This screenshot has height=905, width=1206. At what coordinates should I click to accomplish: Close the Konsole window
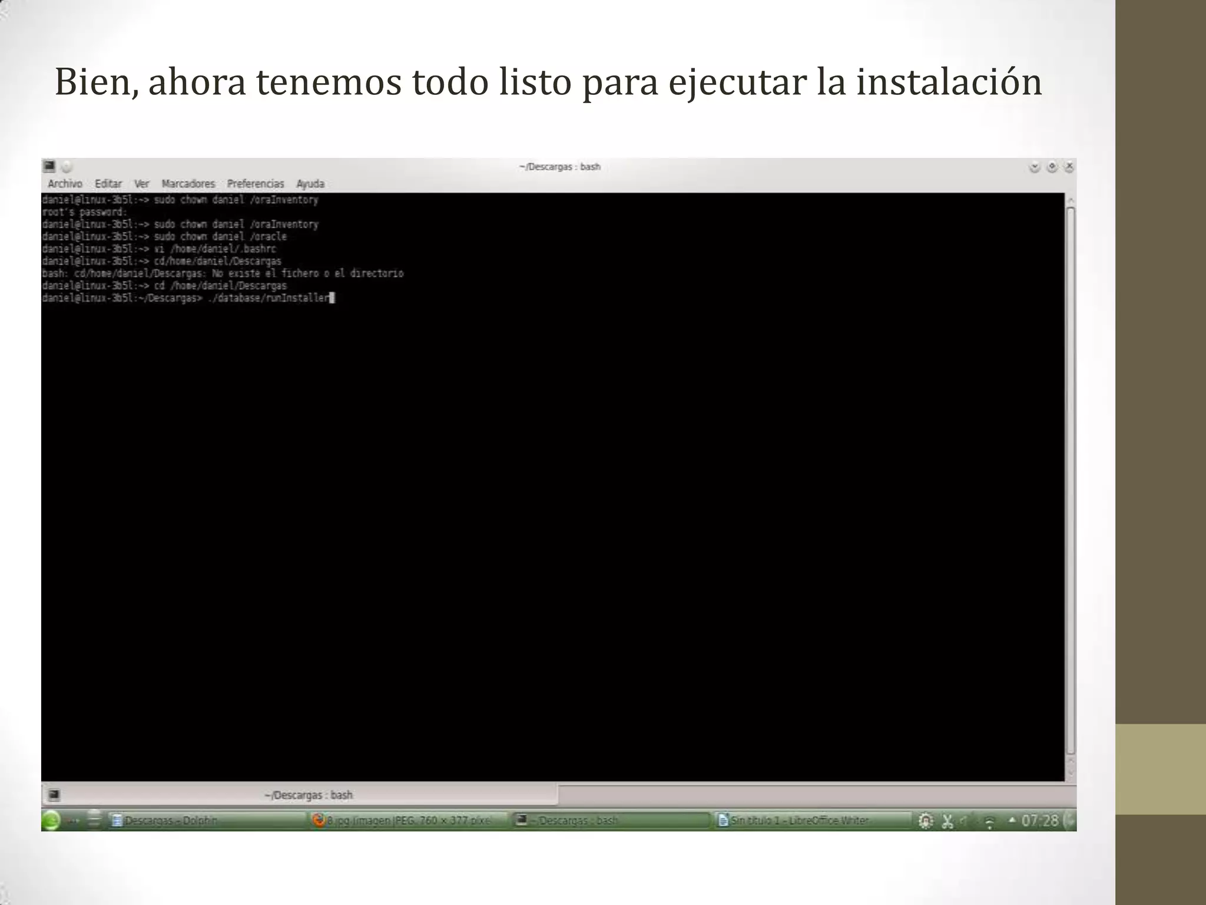(x=1069, y=167)
